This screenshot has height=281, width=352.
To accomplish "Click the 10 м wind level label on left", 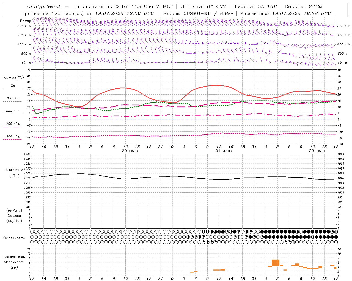I will pos(26,63).
